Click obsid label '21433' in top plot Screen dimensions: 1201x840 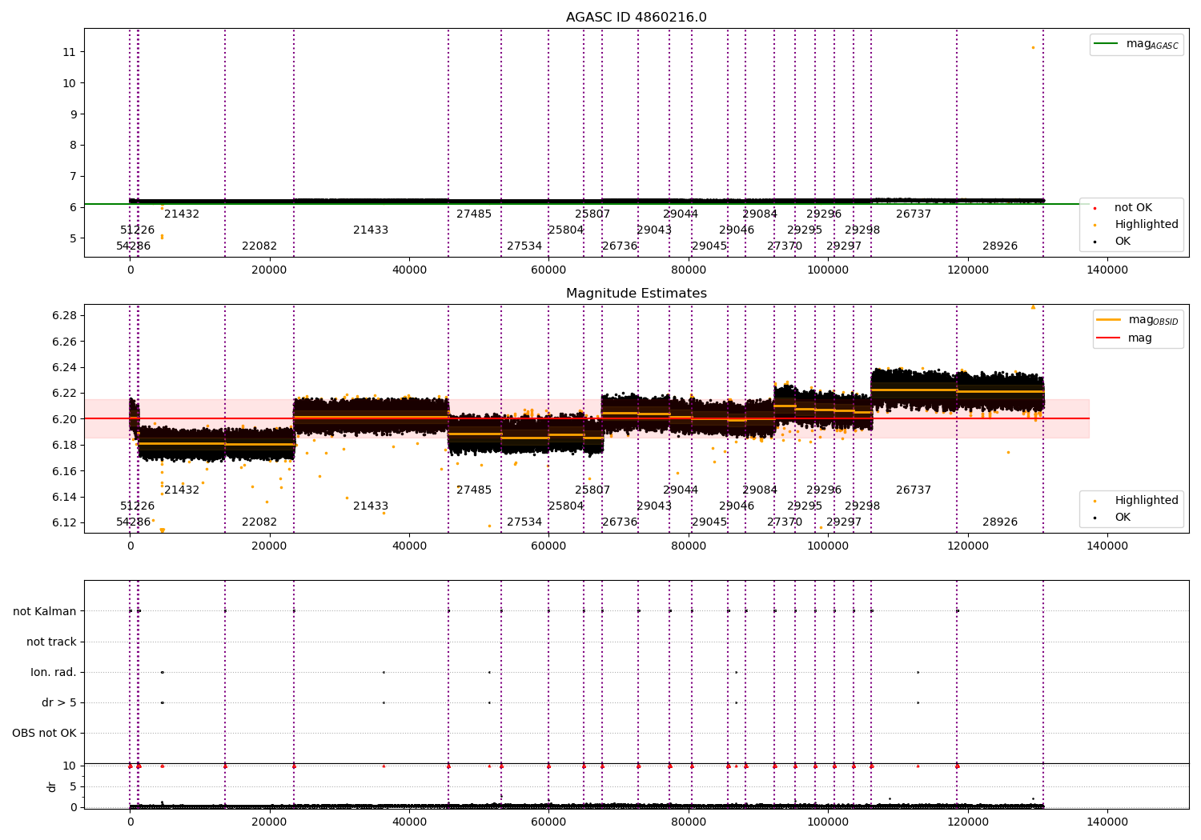371,230
